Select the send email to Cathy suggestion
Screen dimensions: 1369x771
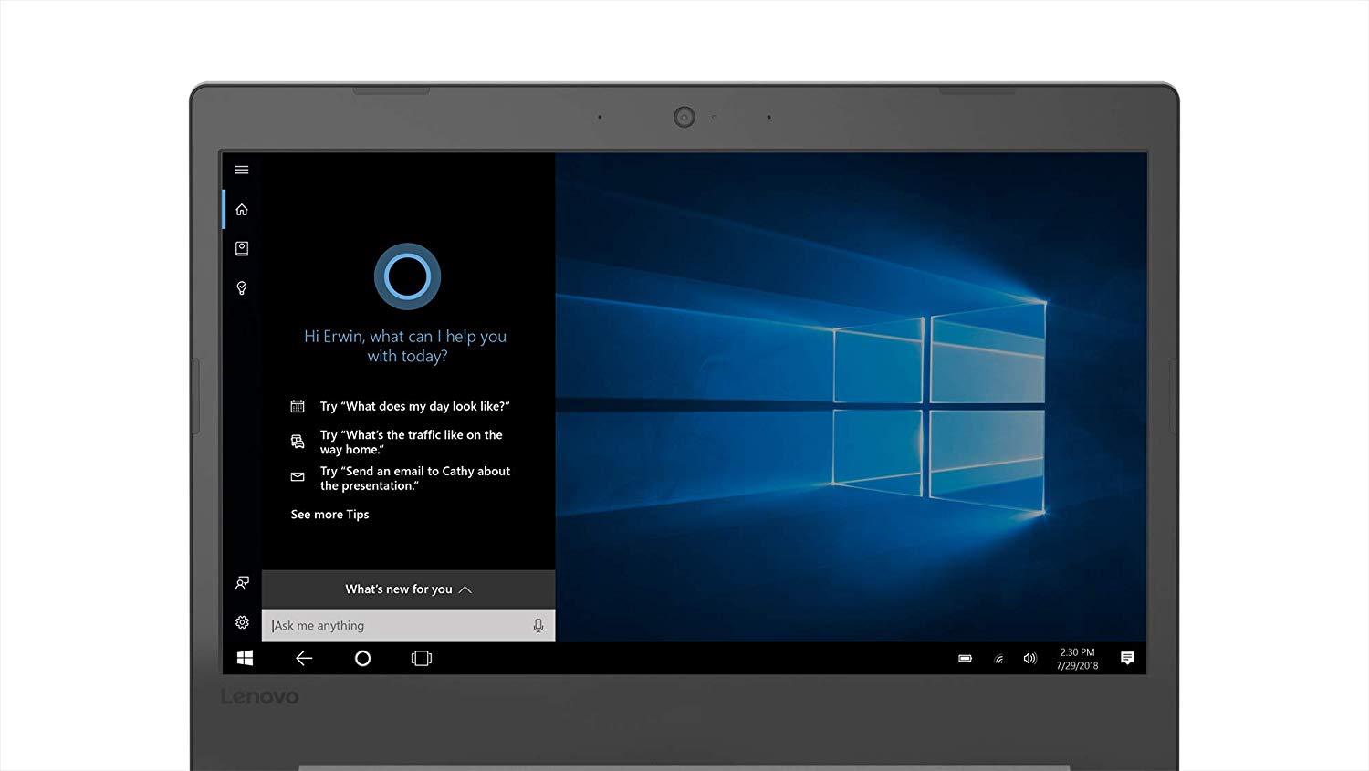point(414,478)
